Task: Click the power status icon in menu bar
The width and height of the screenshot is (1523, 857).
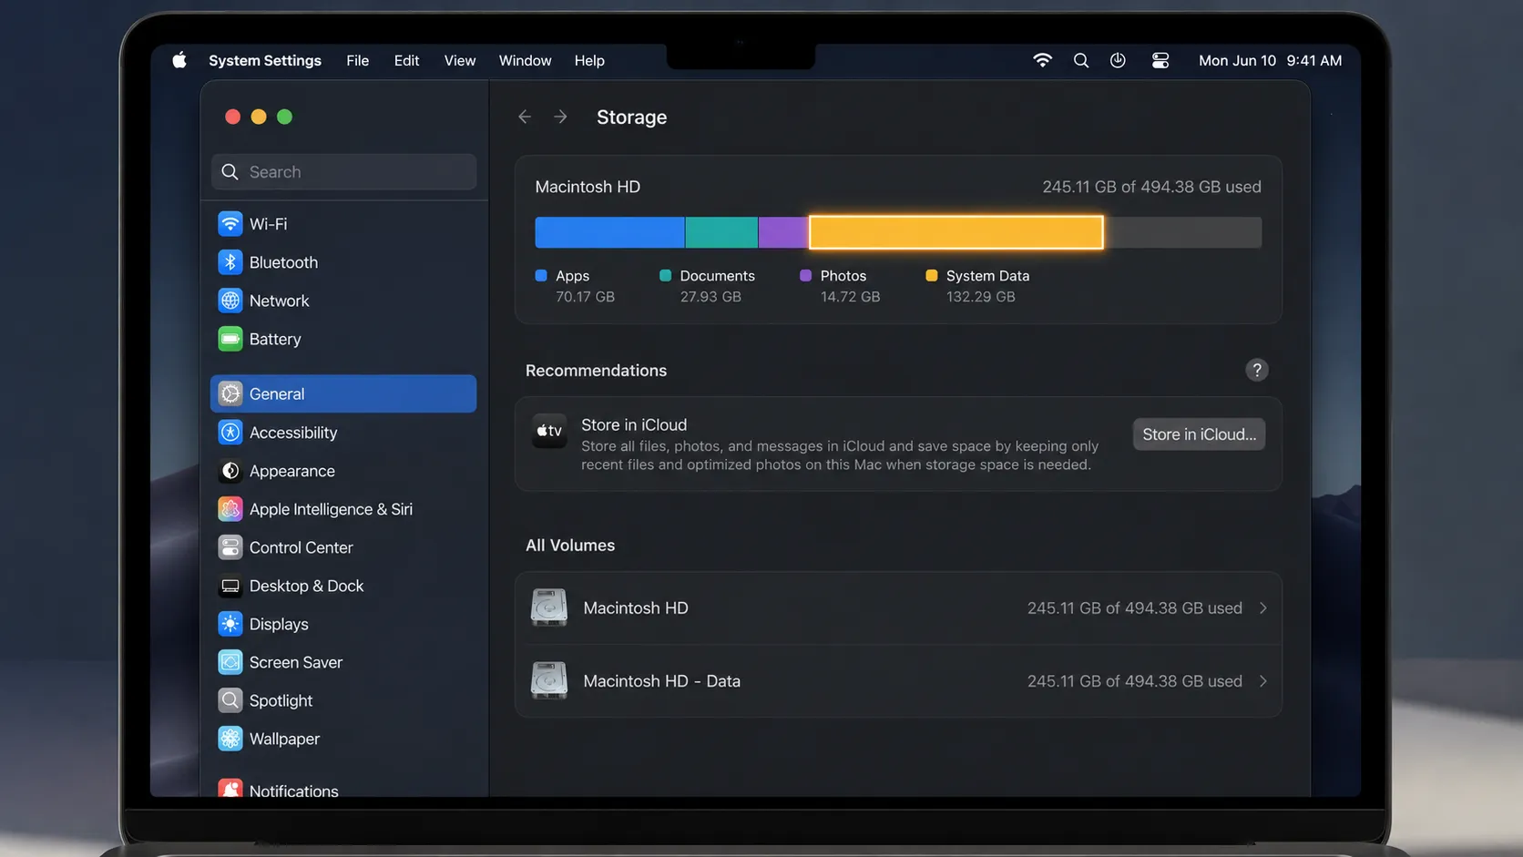Action: tap(1118, 60)
